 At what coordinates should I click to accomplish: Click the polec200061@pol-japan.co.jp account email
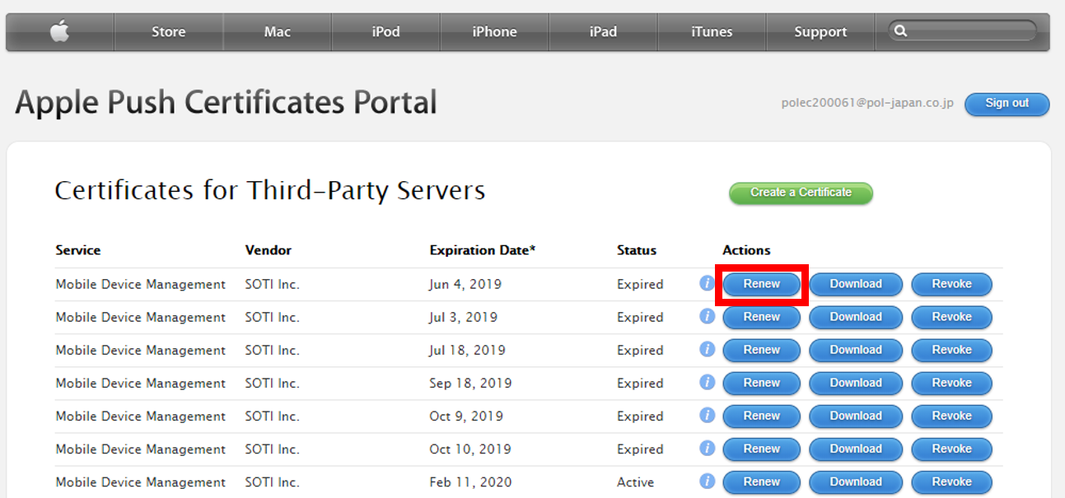tap(867, 103)
